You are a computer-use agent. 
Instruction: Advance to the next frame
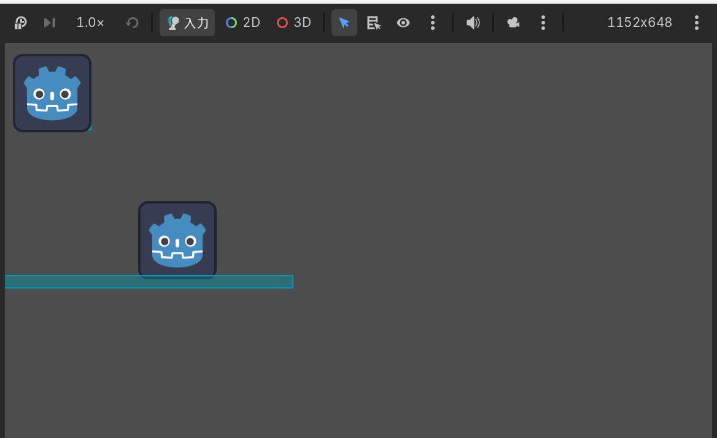pos(50,22)
